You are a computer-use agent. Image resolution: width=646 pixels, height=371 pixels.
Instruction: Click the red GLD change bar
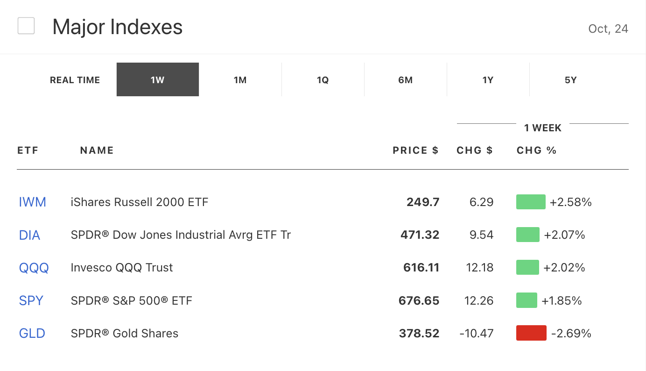point(531,333)
